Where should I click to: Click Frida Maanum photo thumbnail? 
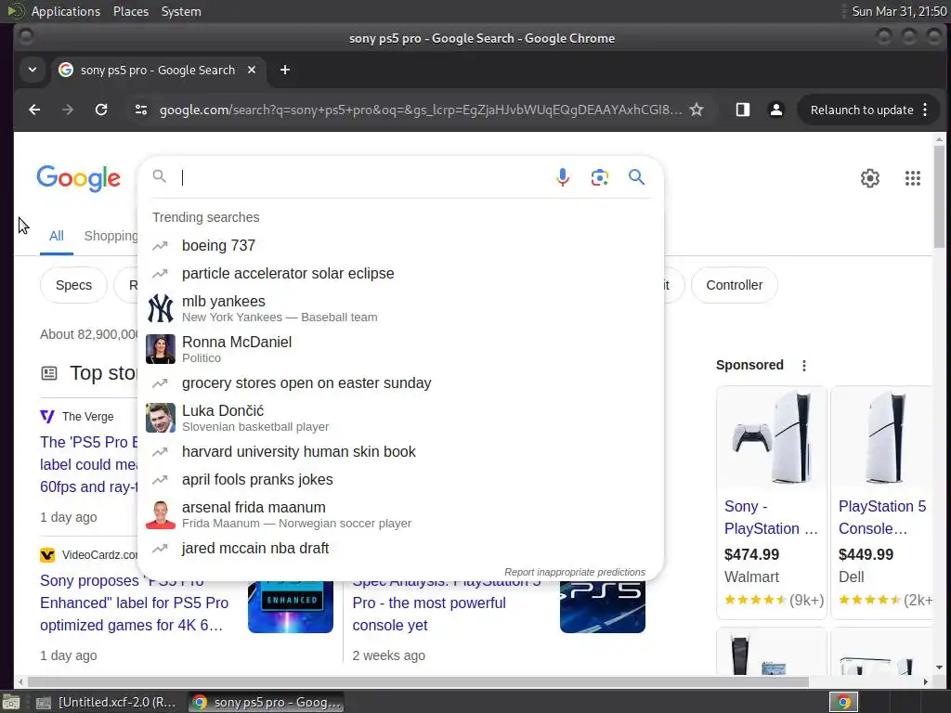pos(161,514)
